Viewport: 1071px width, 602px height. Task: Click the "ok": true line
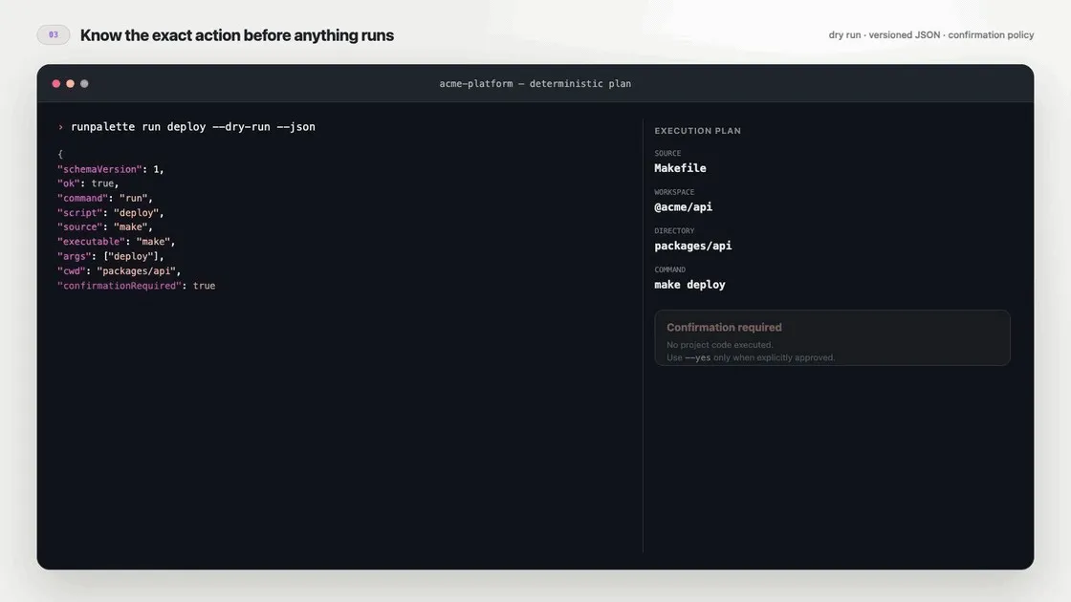(88, 183)
